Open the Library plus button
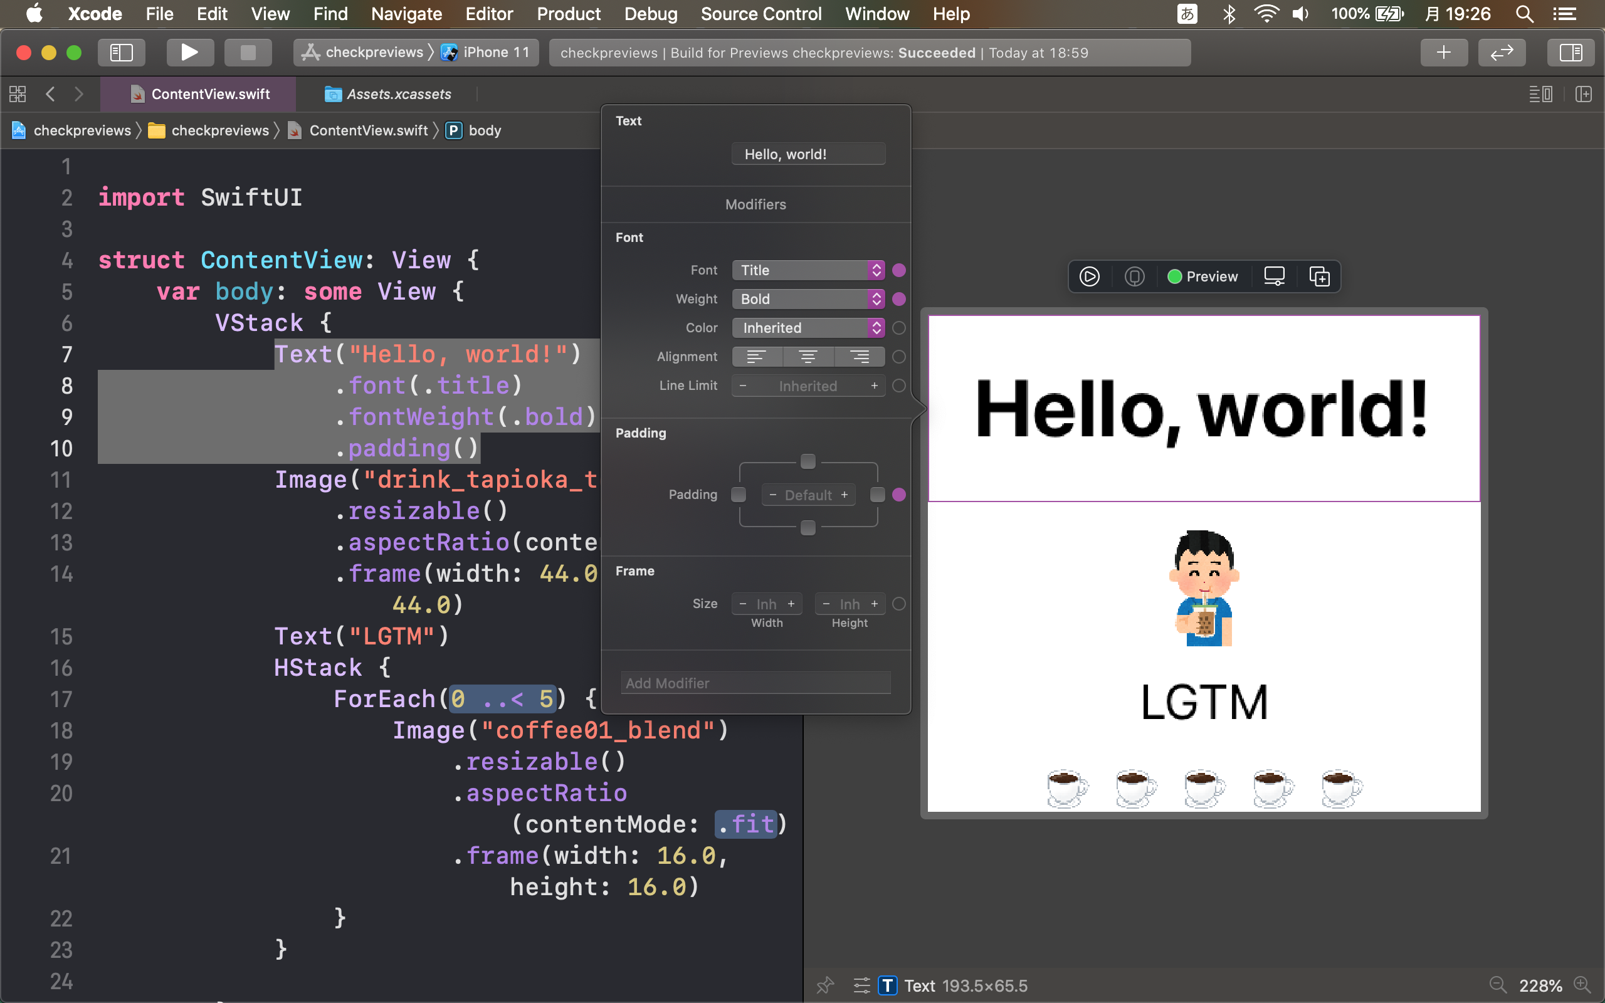This screenshot has height=1003, width=1605. [x=1443, y=53]
